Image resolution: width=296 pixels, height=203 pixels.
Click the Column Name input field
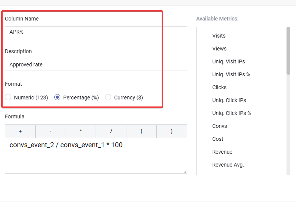click(x=96, y=32)
